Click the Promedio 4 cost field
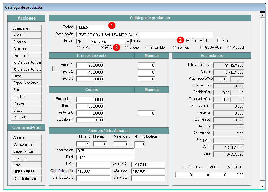 tap(90, 99)
